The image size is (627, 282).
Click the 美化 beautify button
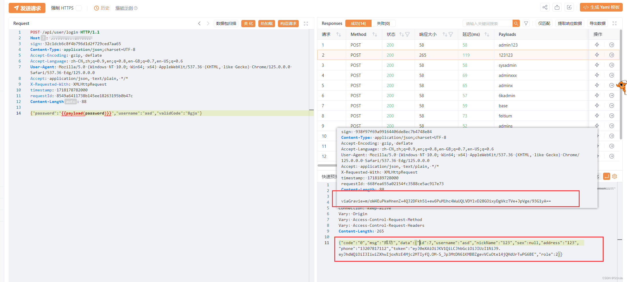[248, 23]
